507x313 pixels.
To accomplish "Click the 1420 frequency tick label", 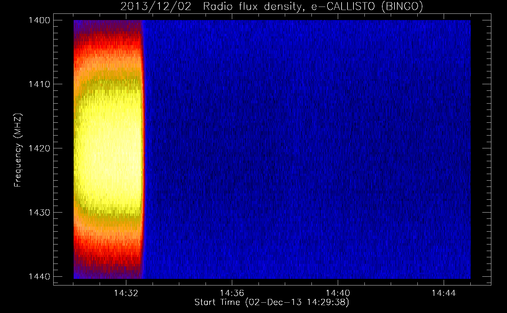I will pos(39,148).
